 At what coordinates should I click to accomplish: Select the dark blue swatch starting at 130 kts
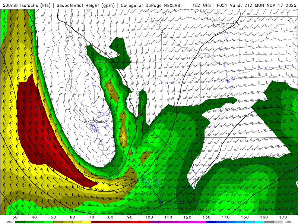pyautogui.click(x=211, y=222)
